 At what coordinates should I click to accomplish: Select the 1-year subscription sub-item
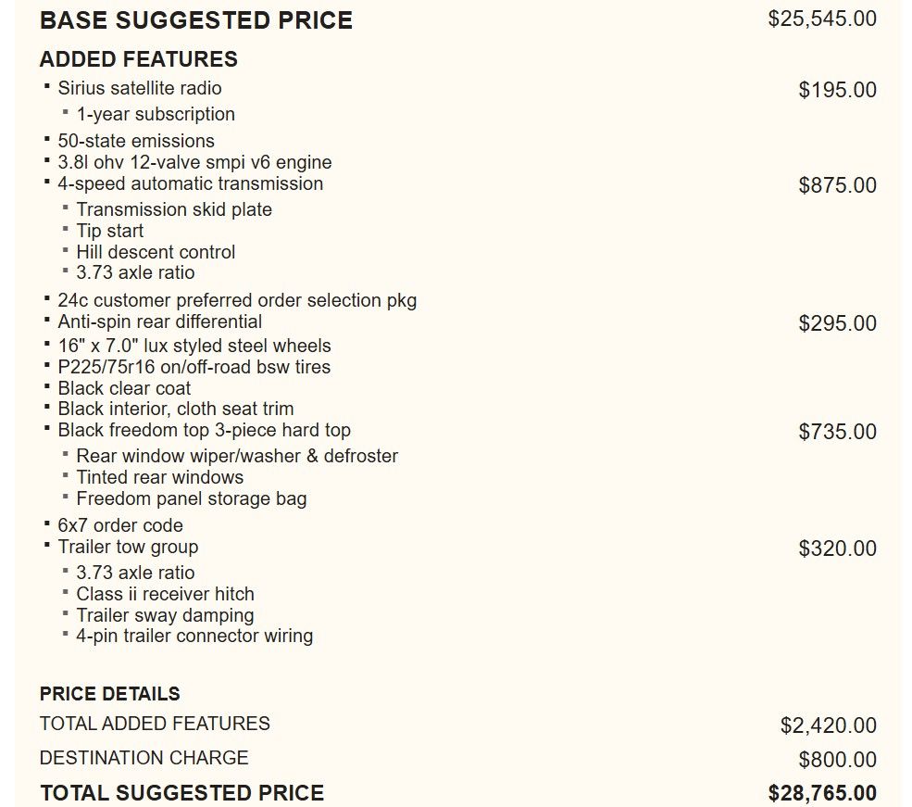click(156, 114)
